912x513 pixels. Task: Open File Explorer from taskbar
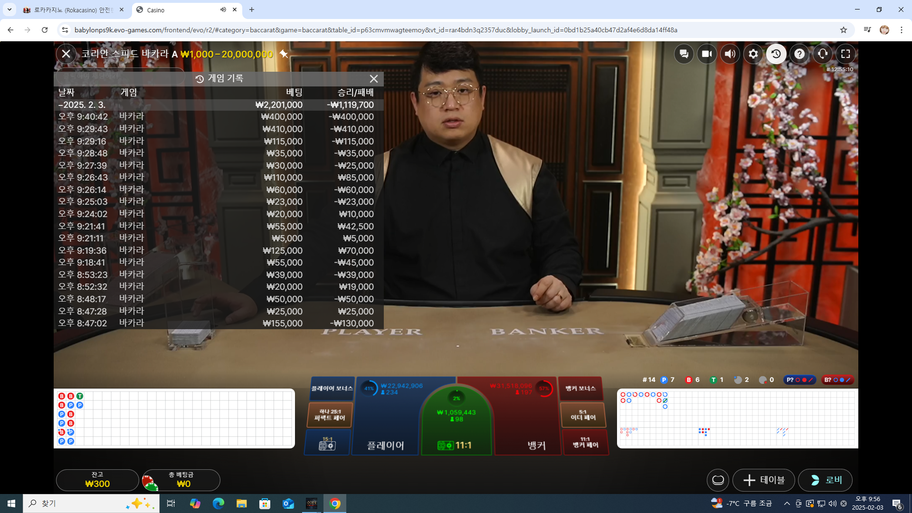pos(241,503)
